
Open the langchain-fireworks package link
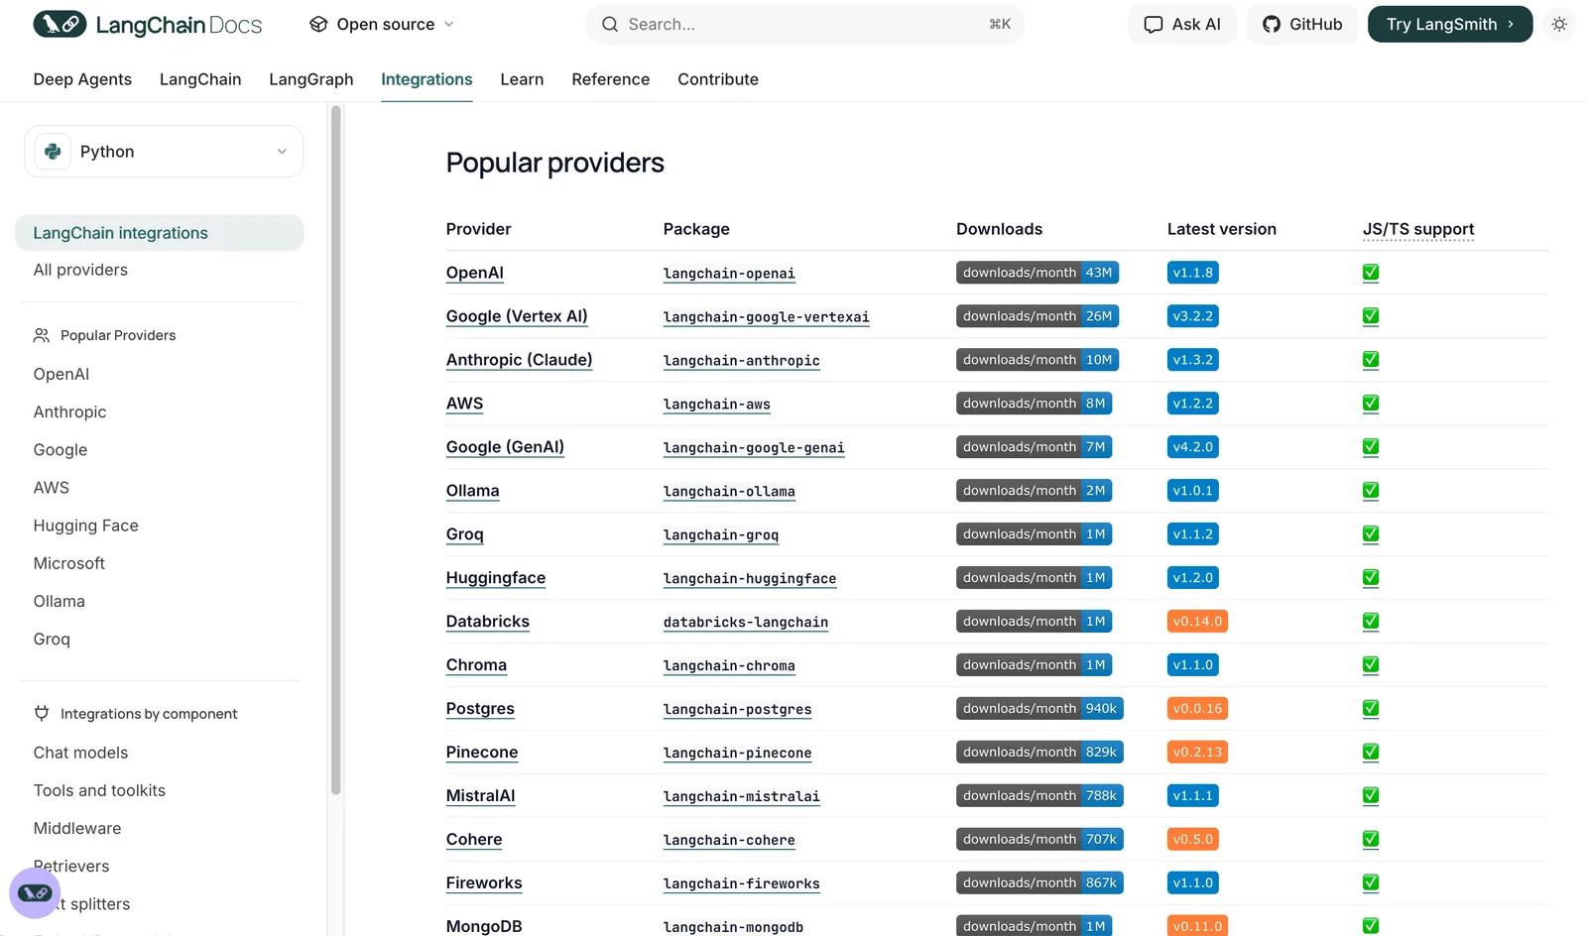coord(742,884)
